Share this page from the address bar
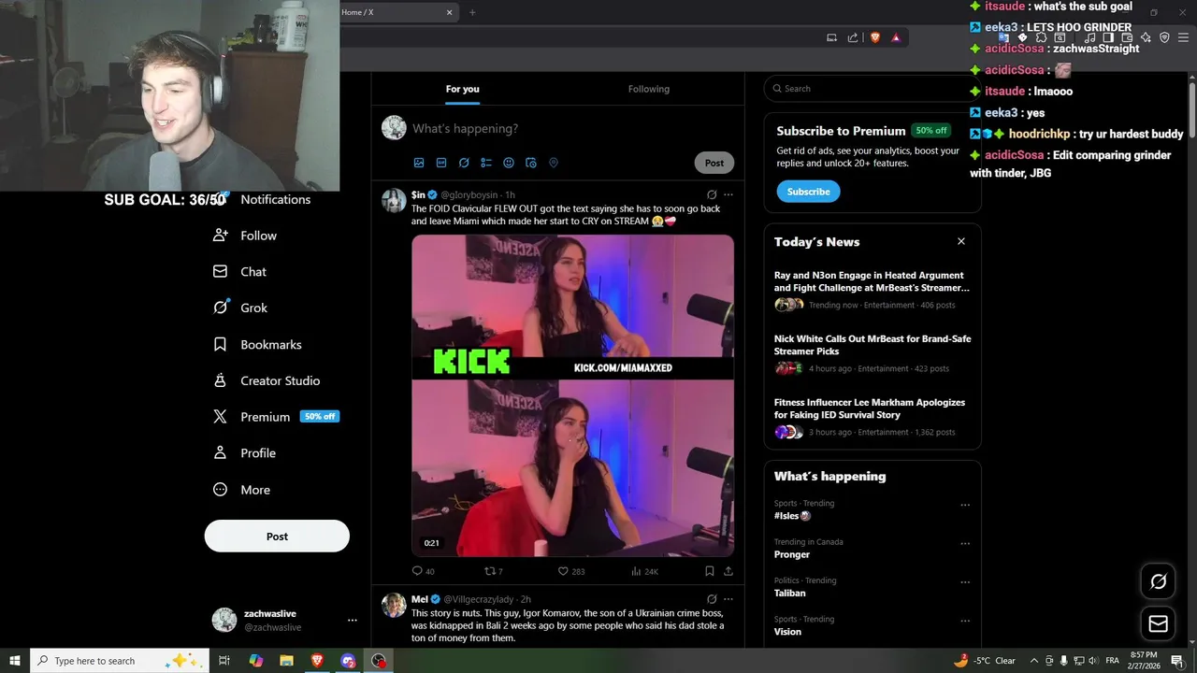 click(853, 37)
